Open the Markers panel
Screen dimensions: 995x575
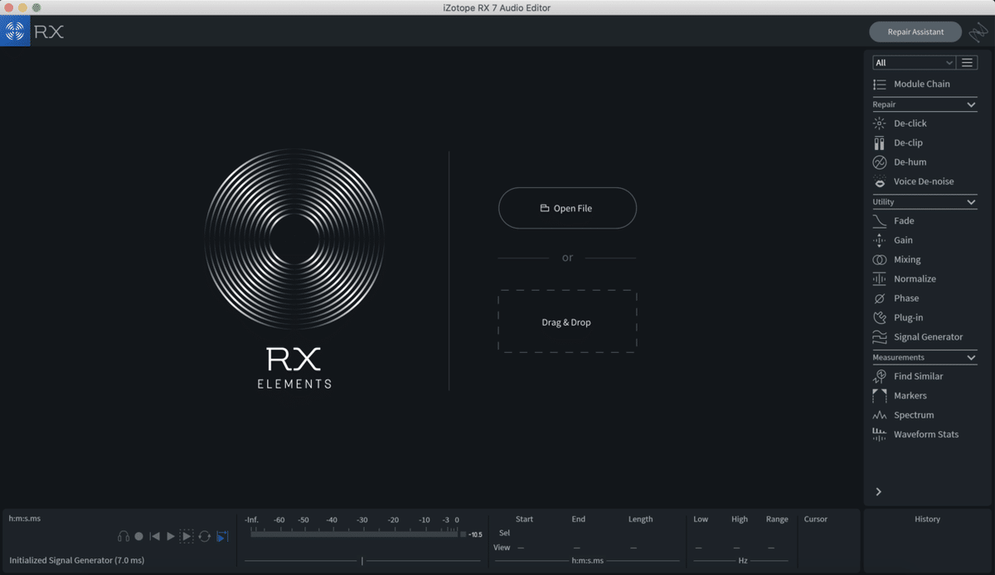(x=910, y=396)
